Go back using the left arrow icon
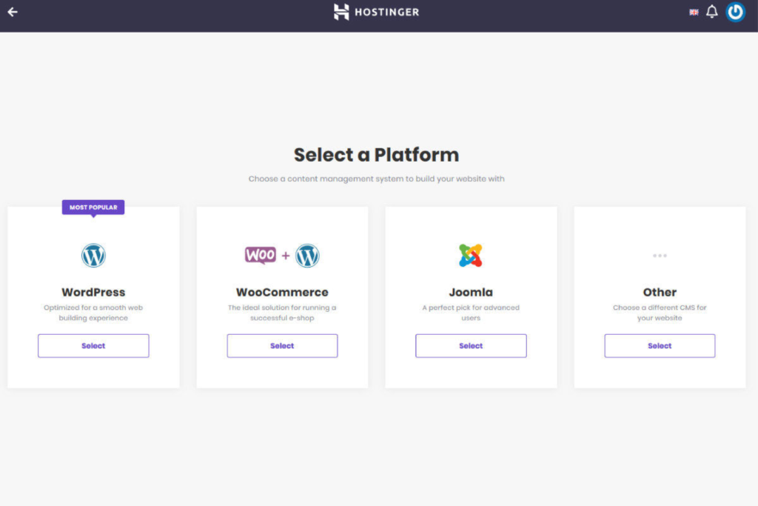This screenshot has height=506, width=758. 13,12
